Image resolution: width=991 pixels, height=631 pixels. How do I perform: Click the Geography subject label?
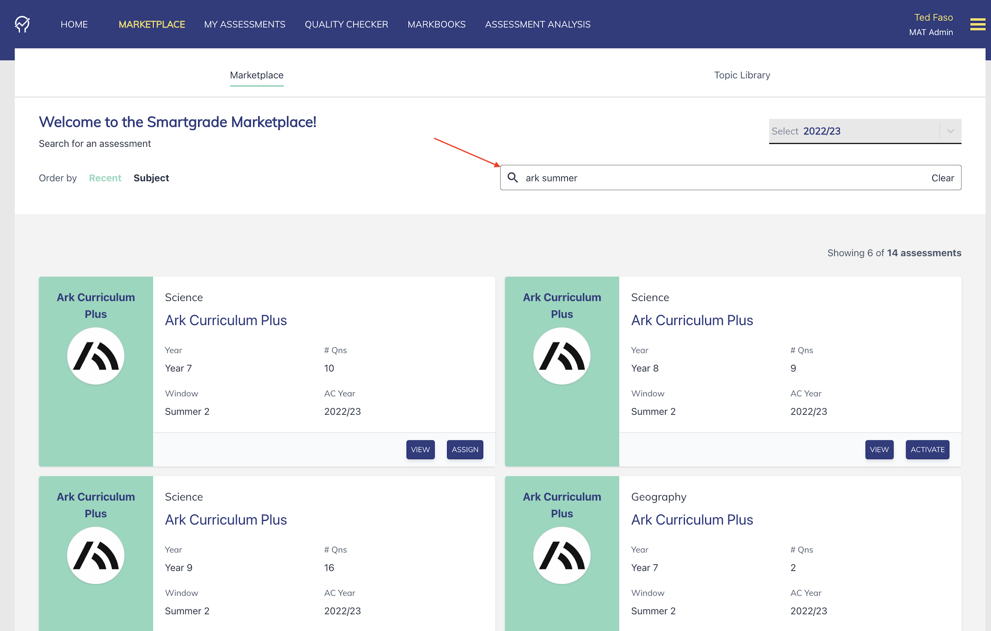659,497
